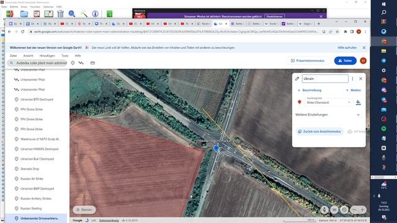Dismiss the Google Earth welcome banner
Screen dimensions: 397x223
(364, 48)
